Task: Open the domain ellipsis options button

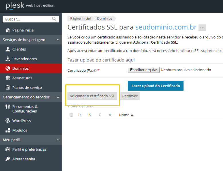Action: (x=202, y=28)
